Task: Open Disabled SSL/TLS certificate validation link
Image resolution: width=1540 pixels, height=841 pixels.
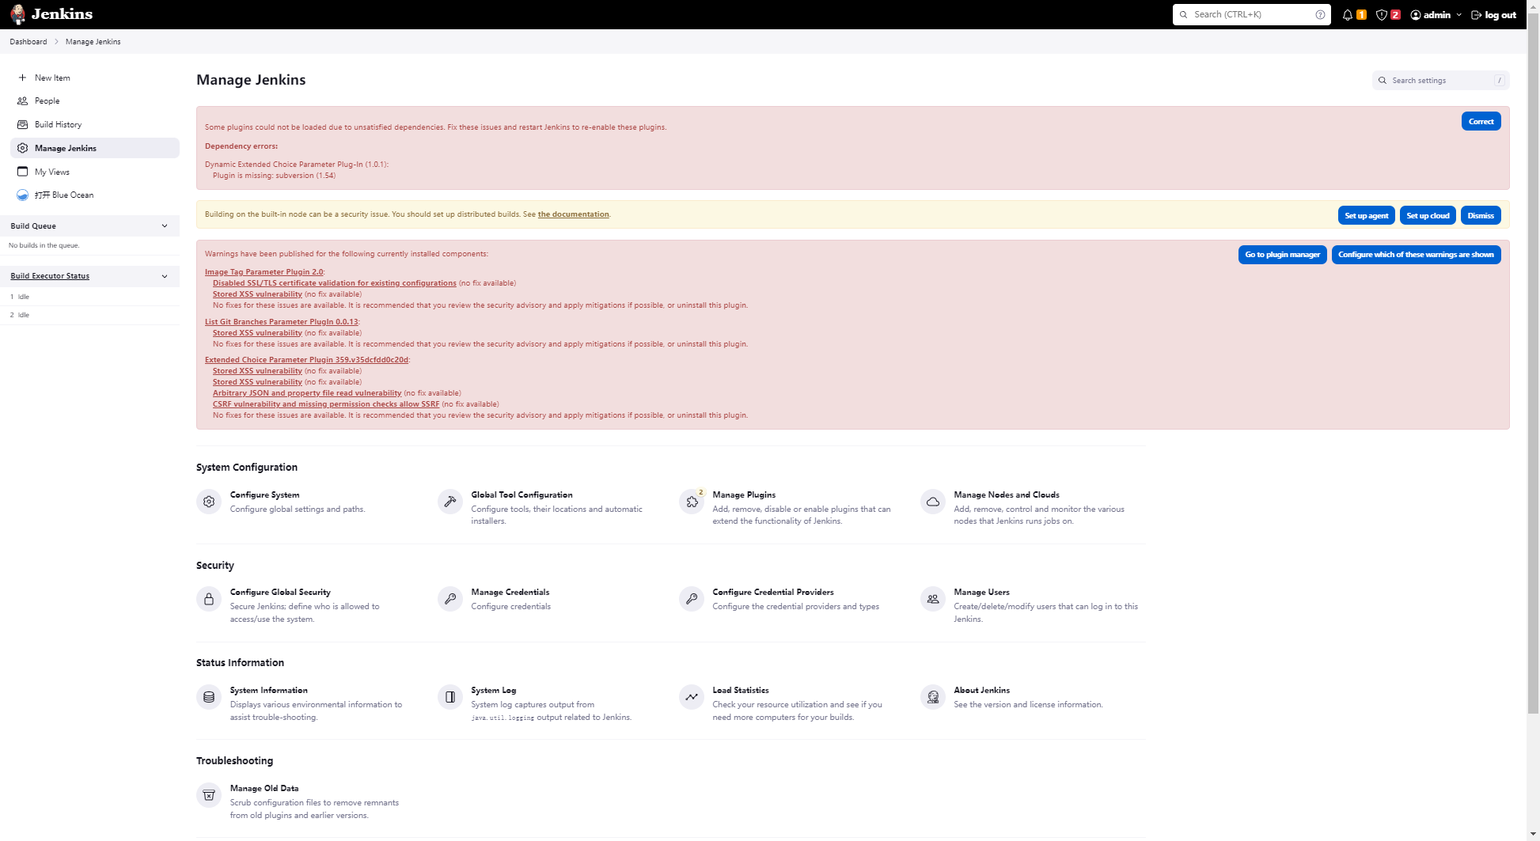Action: tap(334, 282)
